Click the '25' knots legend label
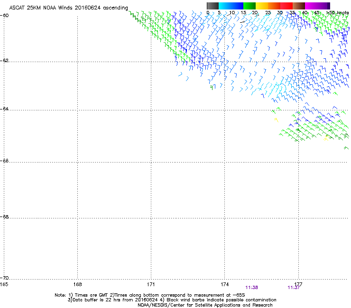This screenshot has width=351, height=308. pyautogui.click(x=268, y=13)
